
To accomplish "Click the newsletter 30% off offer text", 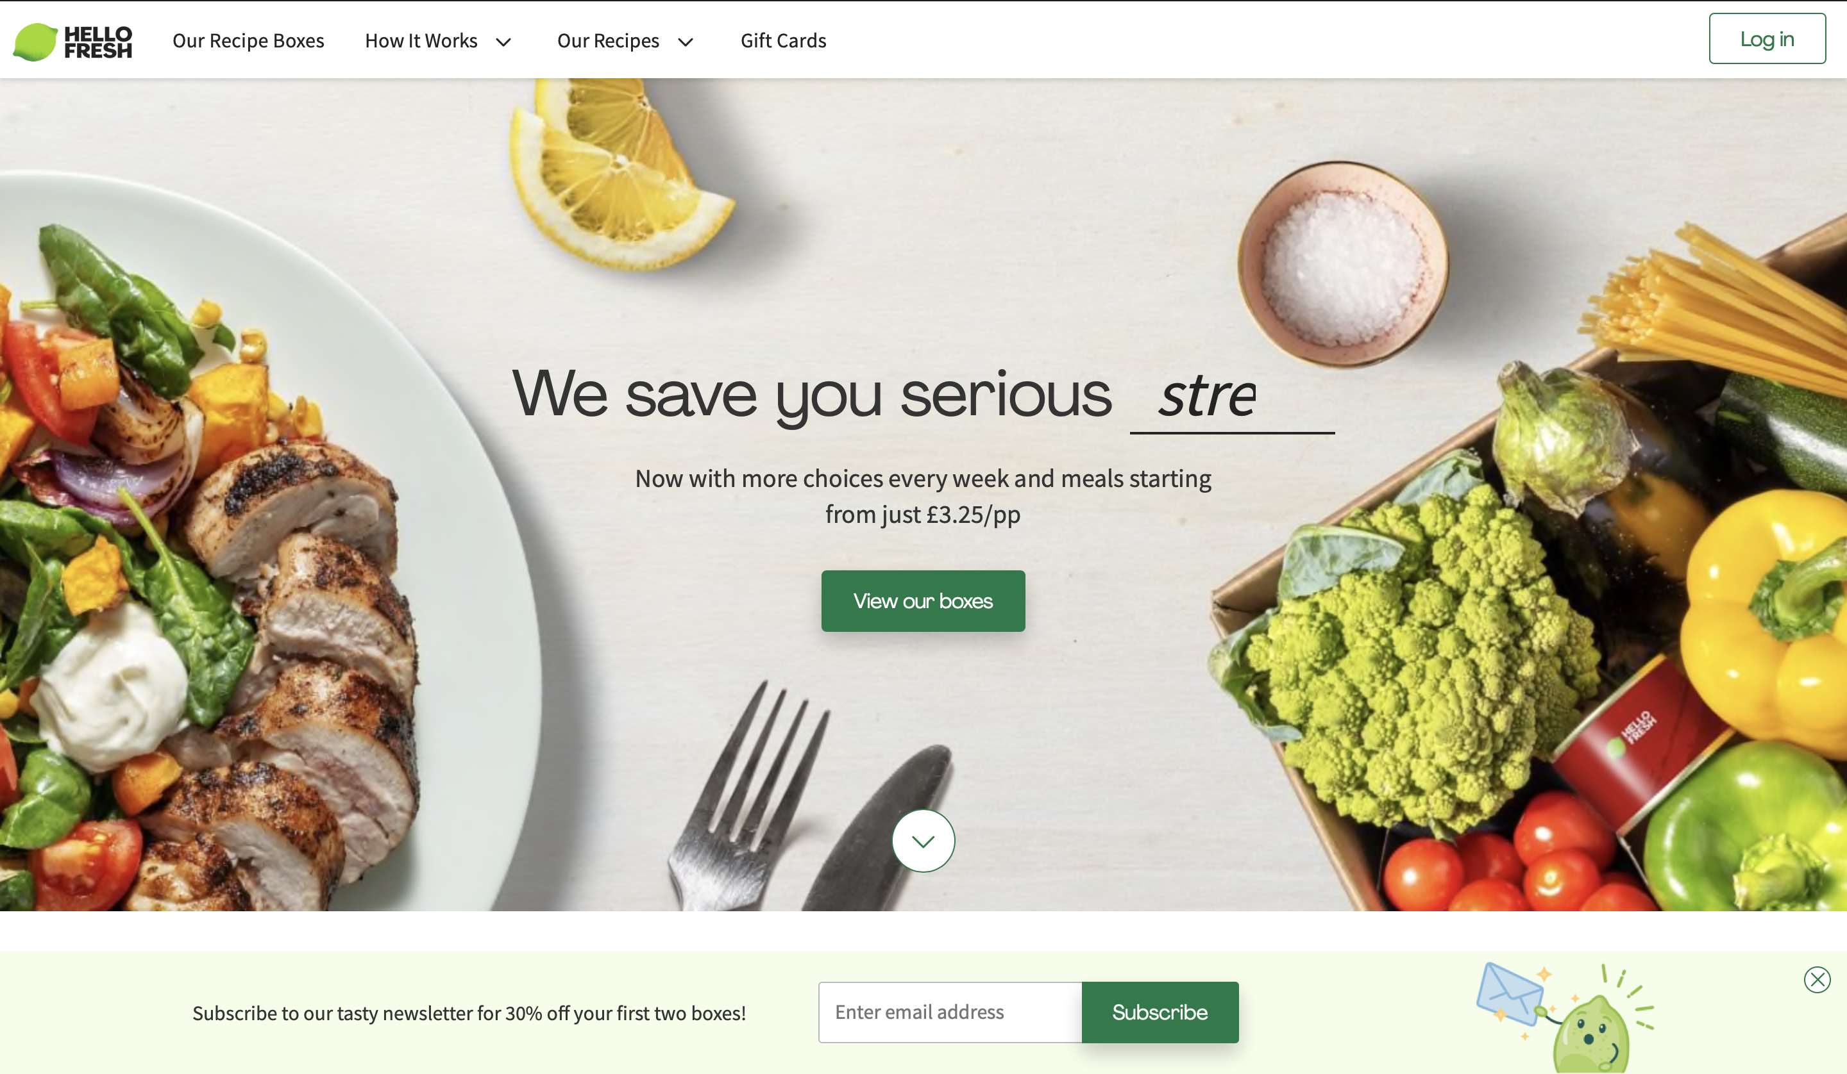I will (469, 1013).
